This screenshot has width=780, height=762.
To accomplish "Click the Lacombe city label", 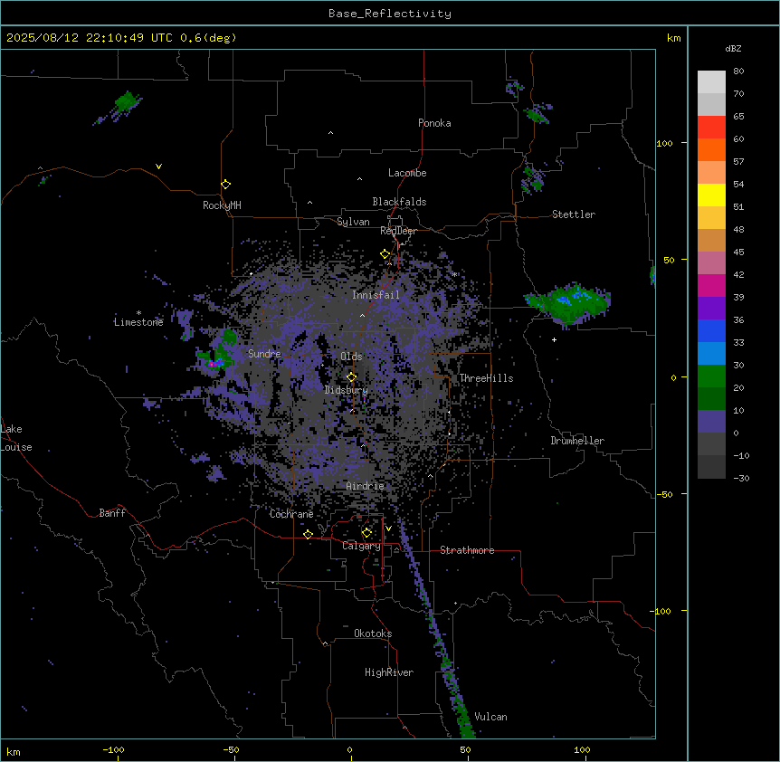I will tap(407, 173).
